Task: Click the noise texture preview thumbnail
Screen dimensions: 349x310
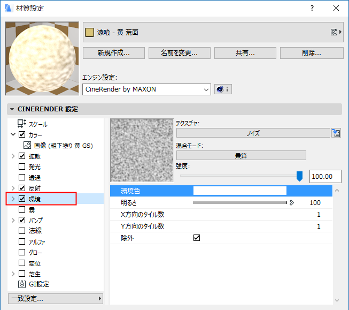Action: pyautogui.click(x=142, y=150)
